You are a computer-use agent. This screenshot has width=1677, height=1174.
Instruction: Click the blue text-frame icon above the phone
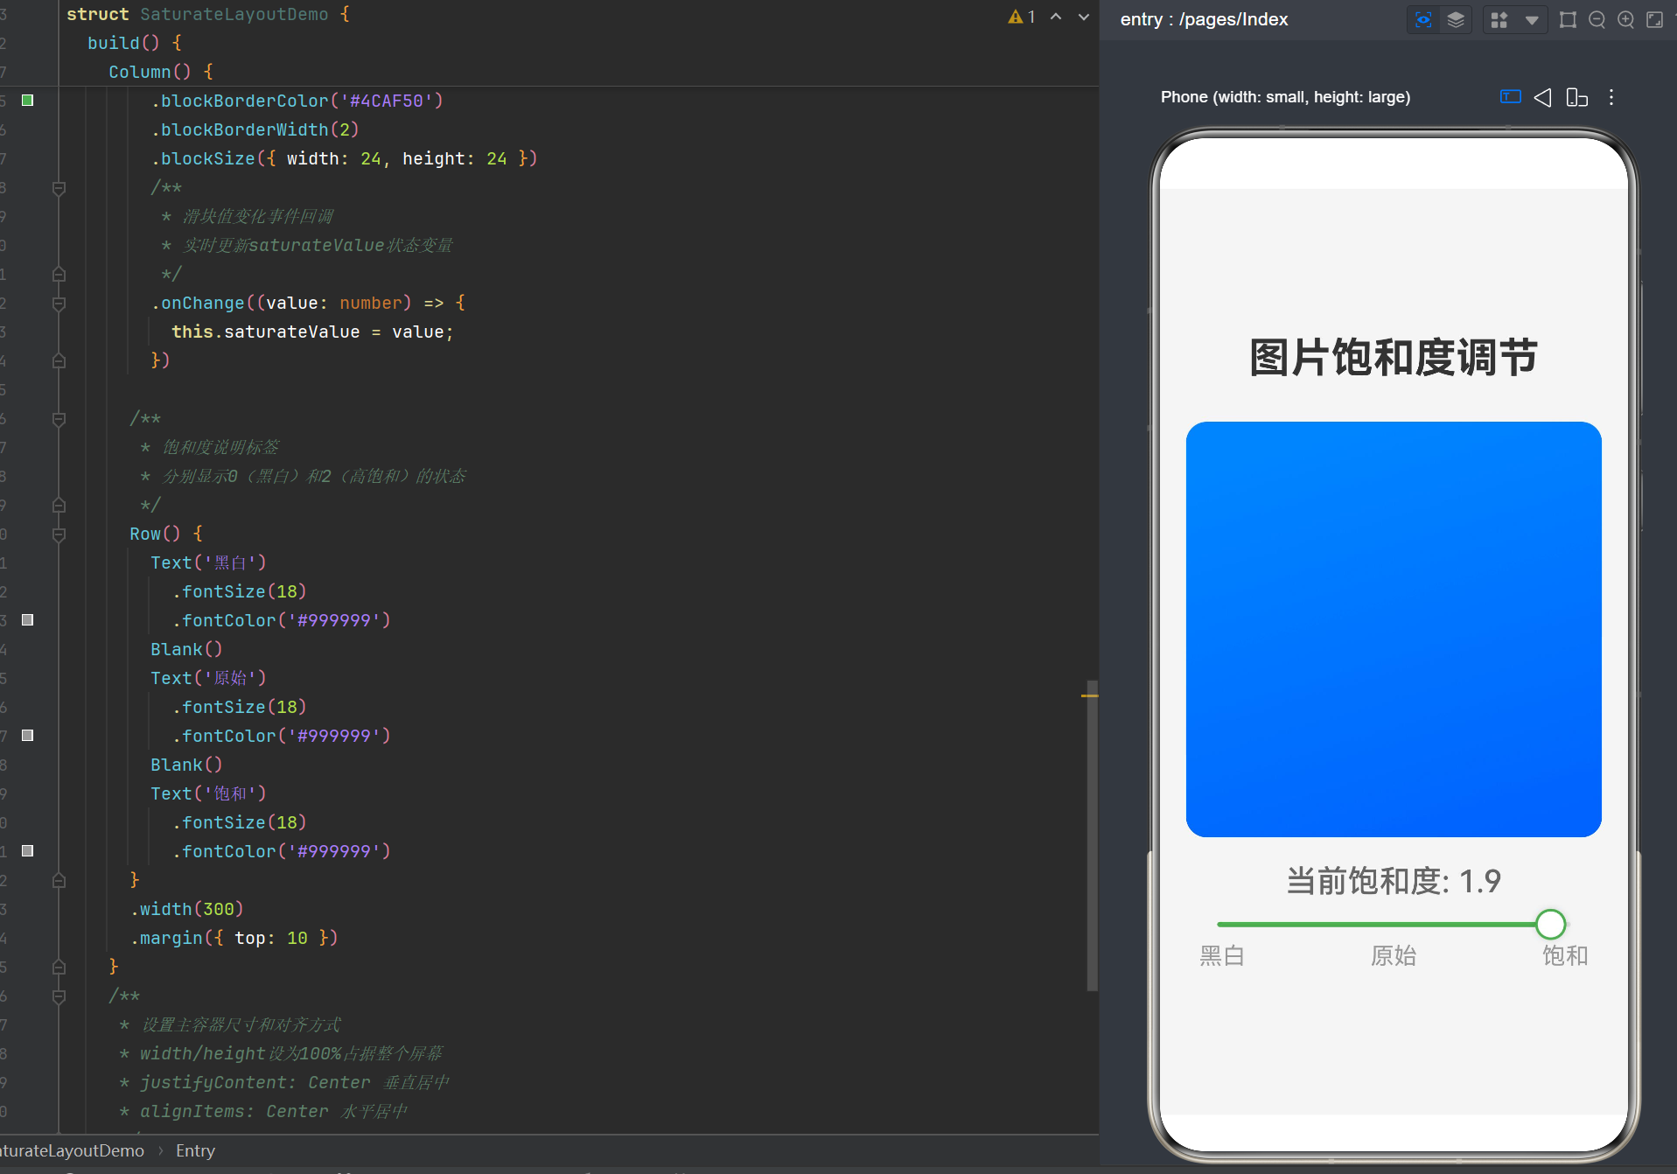click(x=1511, y=97)
